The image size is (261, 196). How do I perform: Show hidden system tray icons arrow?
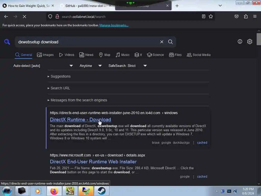pyautogui.click(x=217, y=191)
